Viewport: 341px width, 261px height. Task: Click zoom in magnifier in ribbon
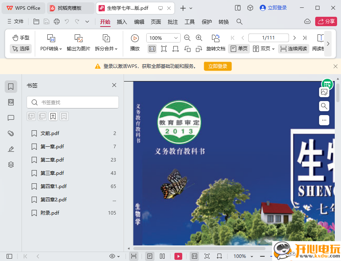(199, 38)
